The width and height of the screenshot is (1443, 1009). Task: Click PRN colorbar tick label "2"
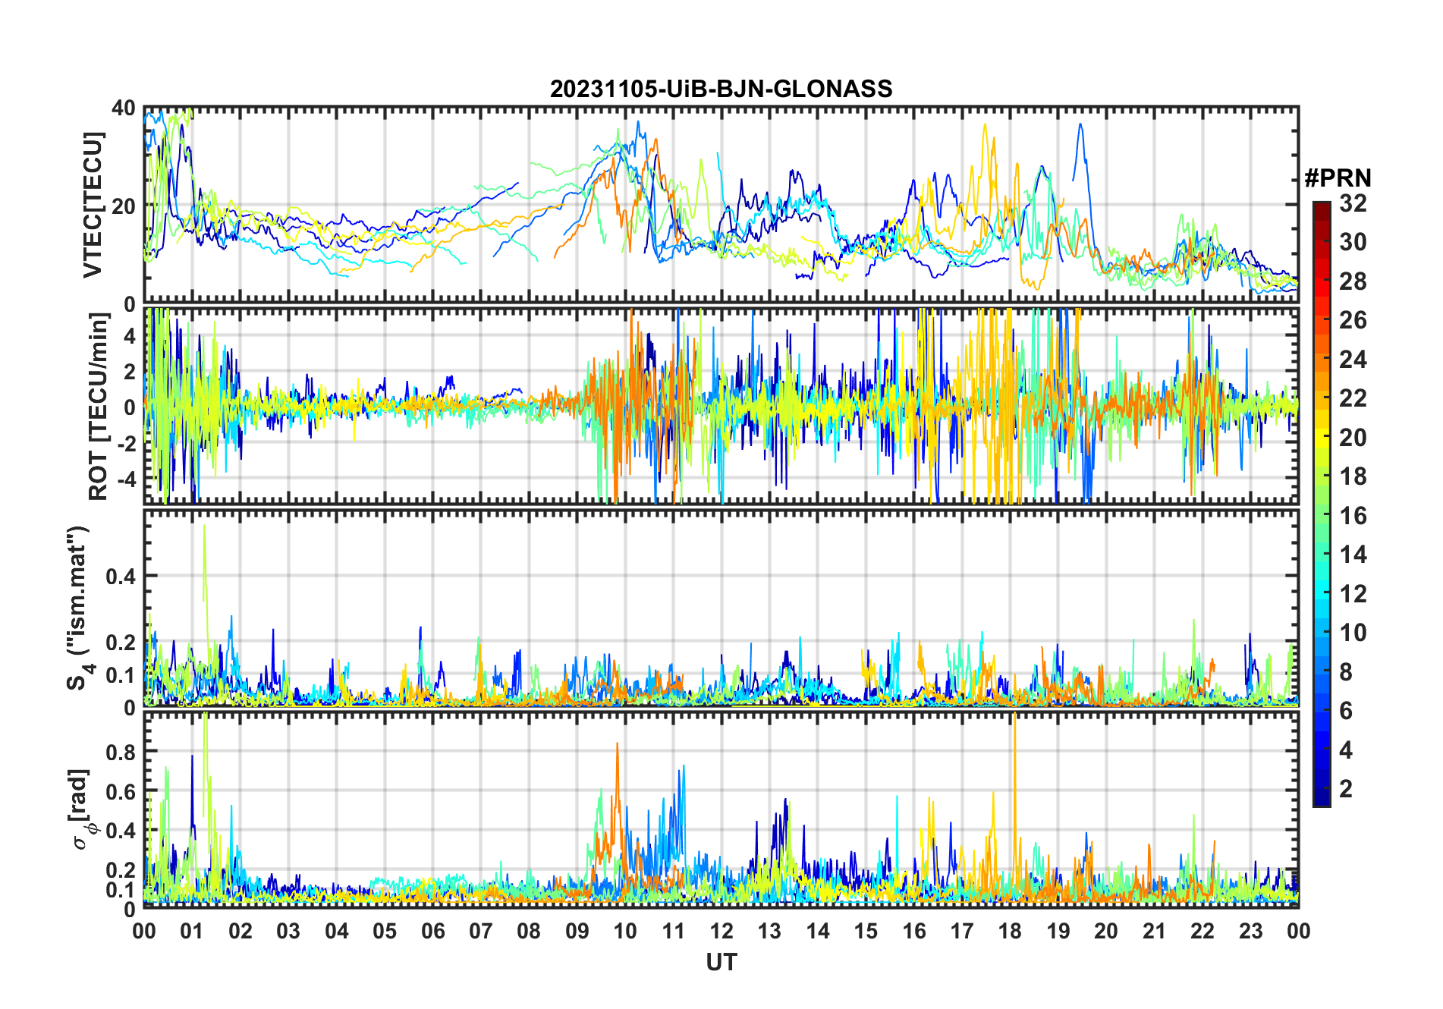pyautogui.click(x=1346, y=789)
